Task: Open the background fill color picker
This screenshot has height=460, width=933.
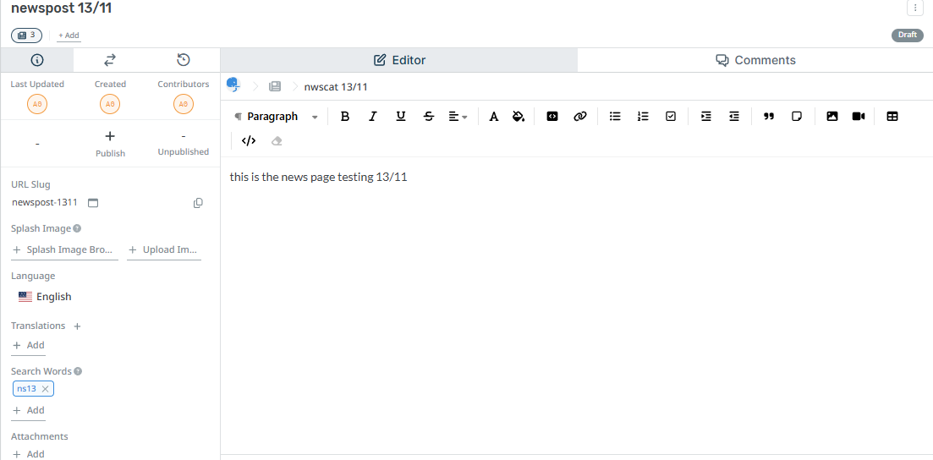Action: point(519,117)
